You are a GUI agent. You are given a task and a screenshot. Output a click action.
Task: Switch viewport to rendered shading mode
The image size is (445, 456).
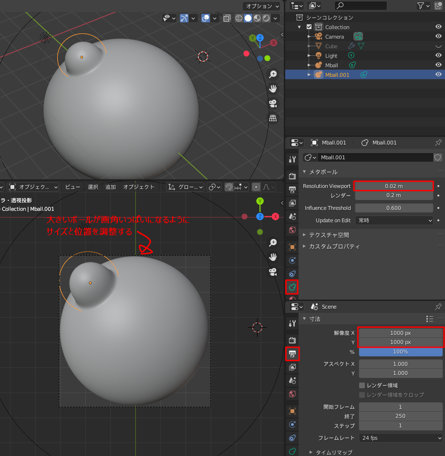coord(266,18)
